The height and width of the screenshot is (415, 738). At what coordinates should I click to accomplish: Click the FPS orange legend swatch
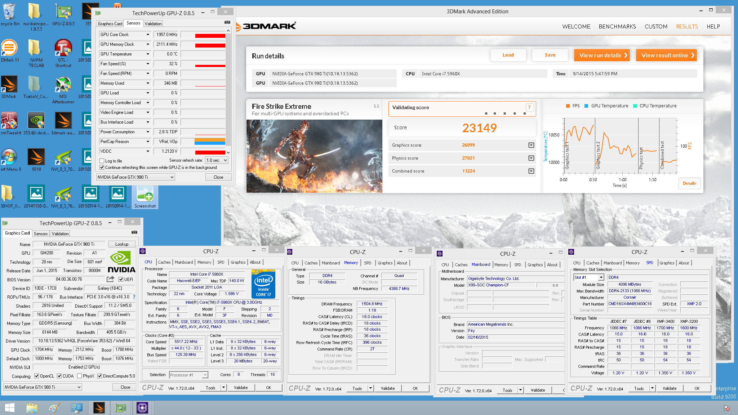pos(568,106)
